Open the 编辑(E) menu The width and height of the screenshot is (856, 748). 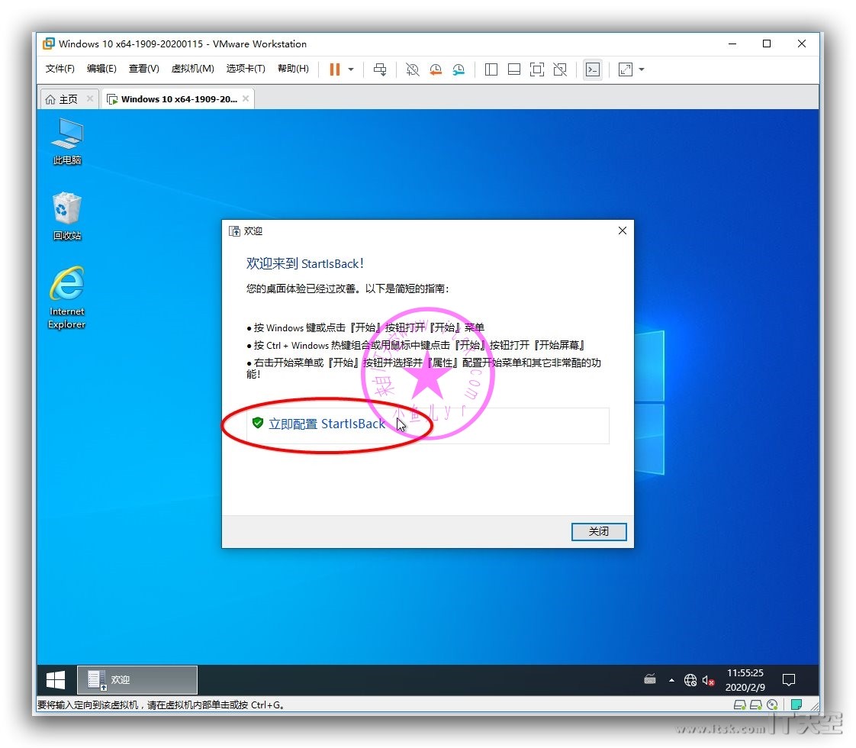pyautogui.click(x=101, y=68)
